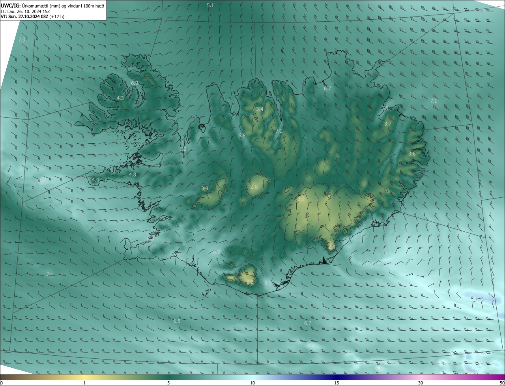This screenshot has height=386, width=505.
Task: Click the 7.2 value label
Action: coord(183,149)
